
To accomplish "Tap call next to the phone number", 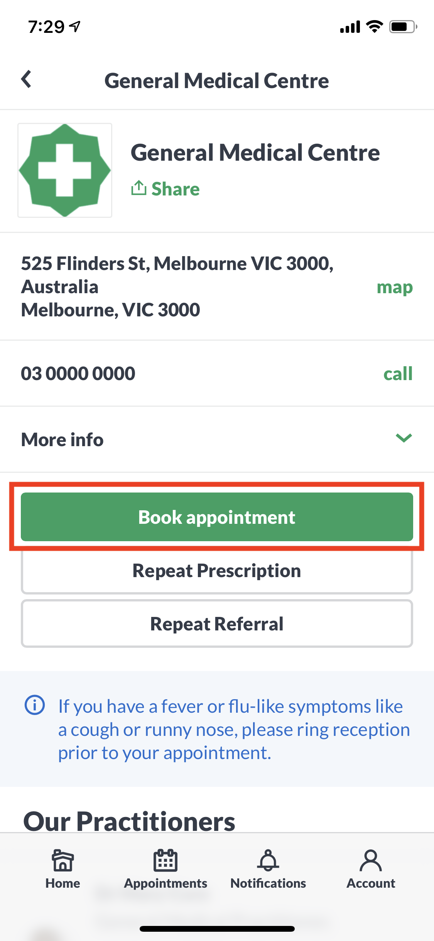I will coord(398,374).
